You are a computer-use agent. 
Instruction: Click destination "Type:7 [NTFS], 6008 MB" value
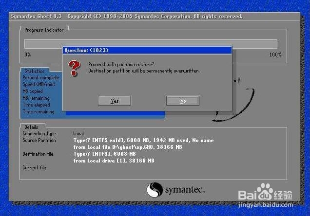pos(105,154)
